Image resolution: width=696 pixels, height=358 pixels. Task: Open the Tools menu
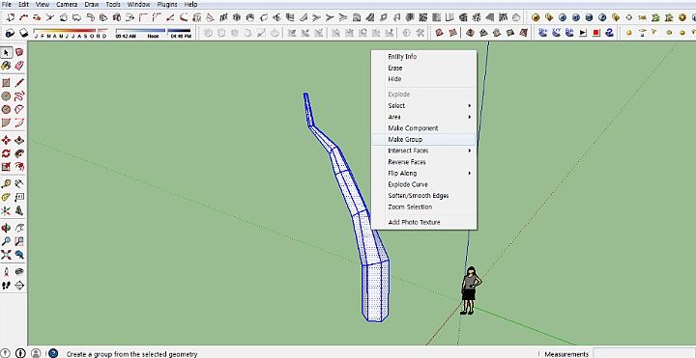[x=113, y=5]
